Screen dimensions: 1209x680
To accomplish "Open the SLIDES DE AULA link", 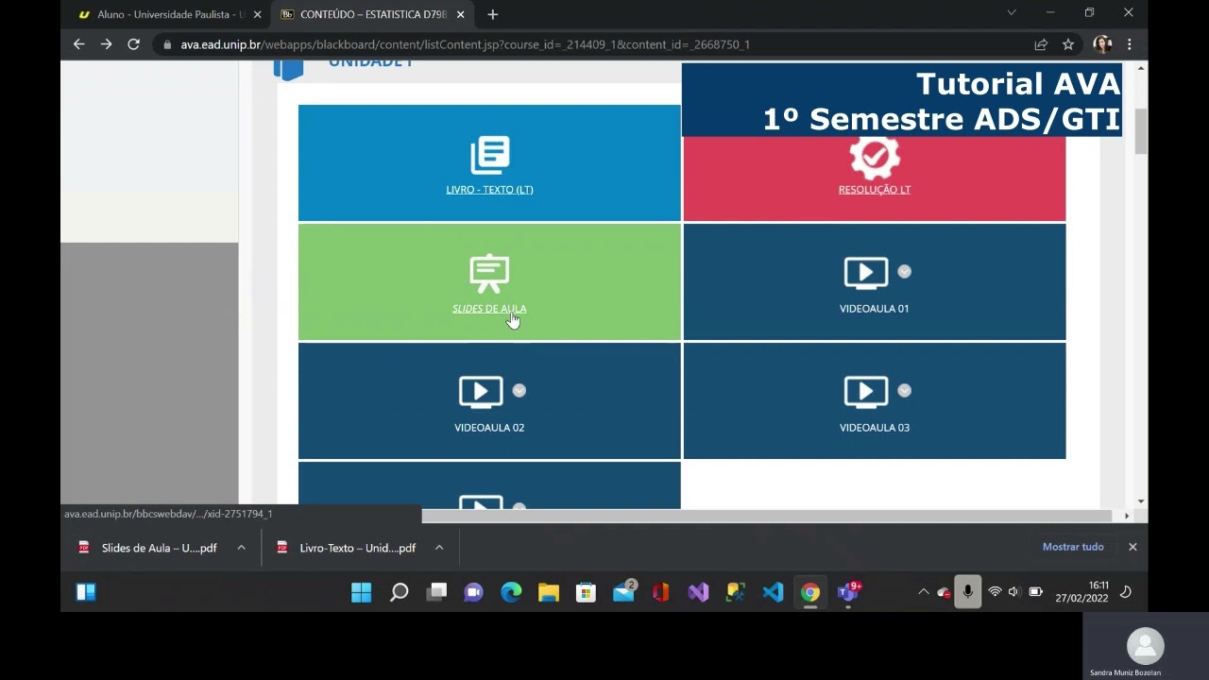I will click(x=489, y=309).
